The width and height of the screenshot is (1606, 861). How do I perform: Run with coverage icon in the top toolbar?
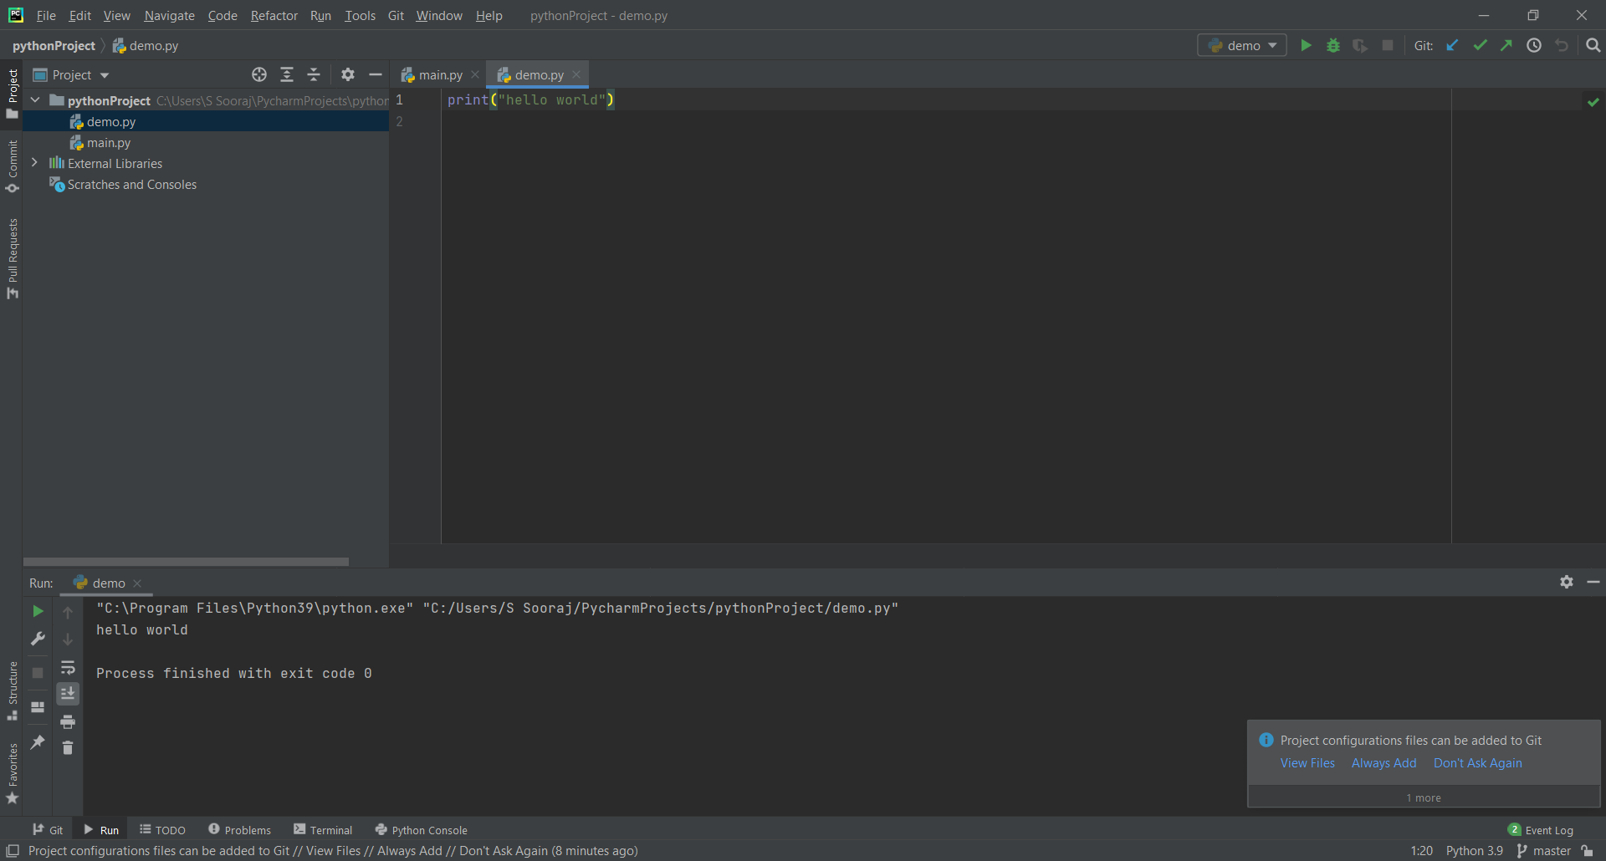(x=1360, y=46)
